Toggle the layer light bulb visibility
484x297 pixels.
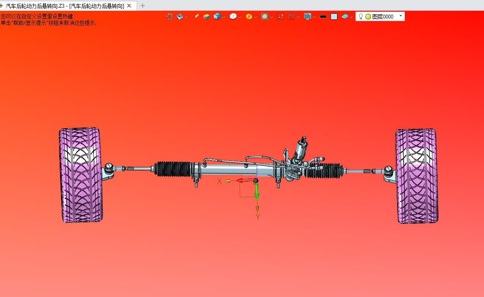(361, 16)
